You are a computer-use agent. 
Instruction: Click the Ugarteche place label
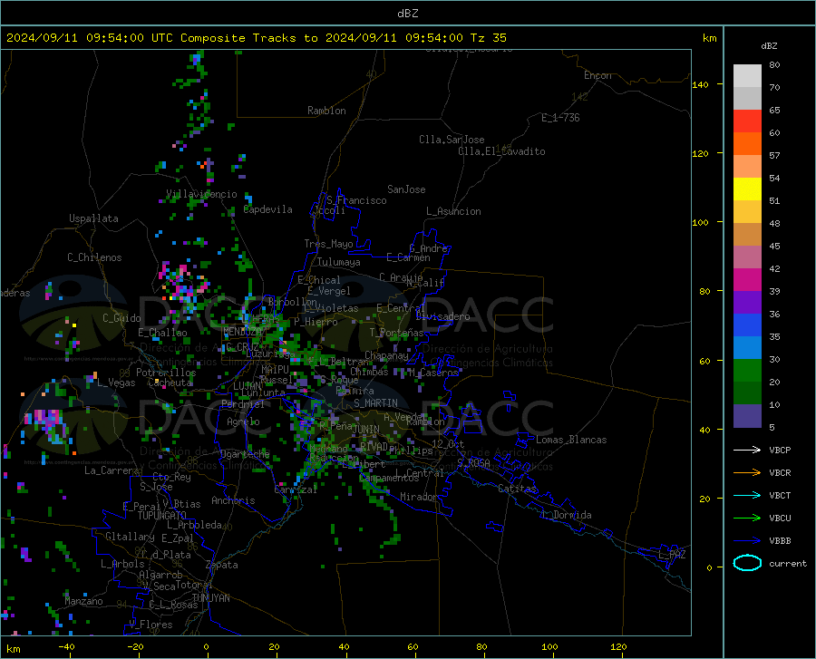pos(245,454)
